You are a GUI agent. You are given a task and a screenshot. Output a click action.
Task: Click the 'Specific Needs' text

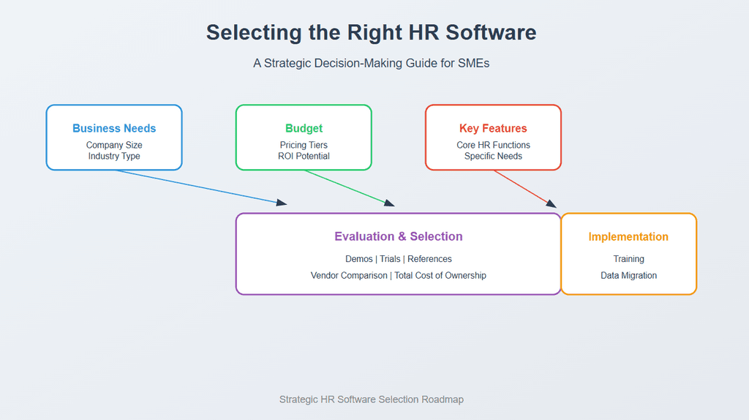[493, 156]
